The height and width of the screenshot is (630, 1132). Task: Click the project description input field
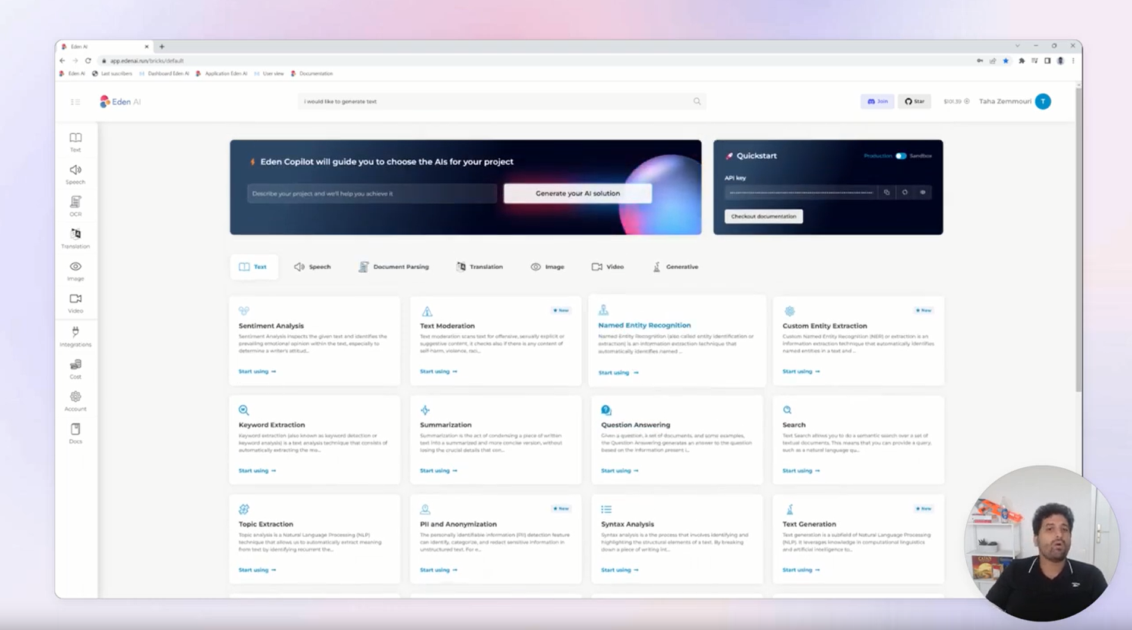[372, 193]
